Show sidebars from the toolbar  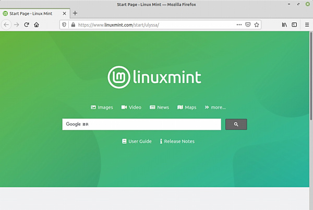[x=294, y=25]
